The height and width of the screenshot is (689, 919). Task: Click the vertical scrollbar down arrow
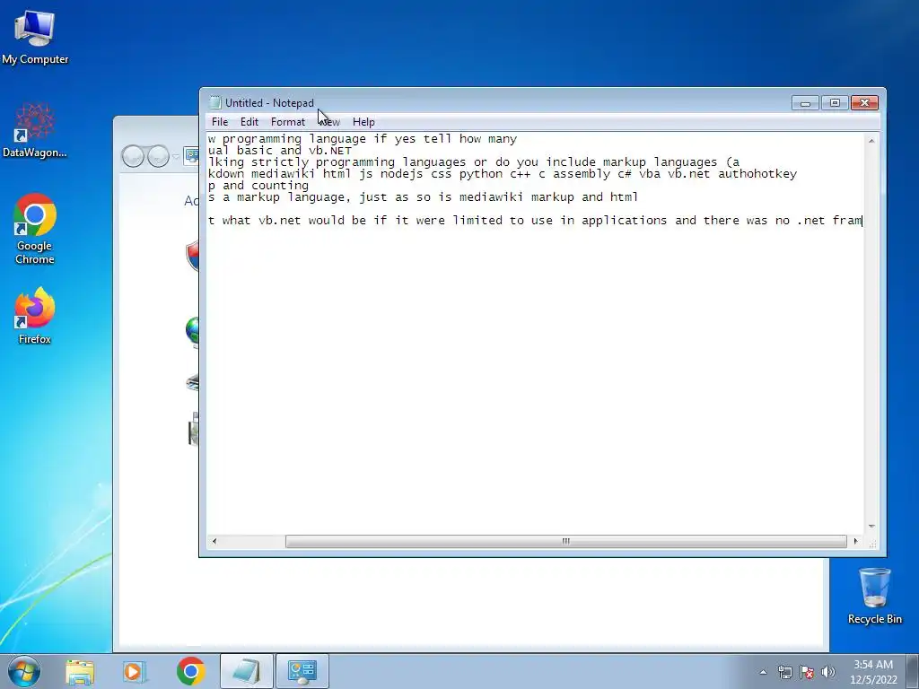(x=871, y=526)
